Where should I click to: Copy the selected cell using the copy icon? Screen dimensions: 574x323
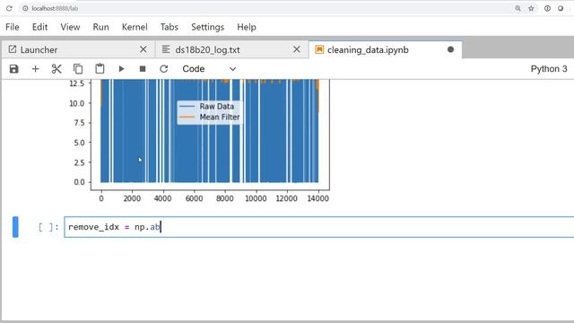click(78, 69)
